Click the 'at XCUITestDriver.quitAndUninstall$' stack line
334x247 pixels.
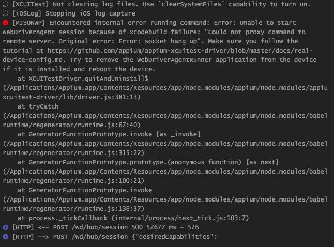point(83,79)
